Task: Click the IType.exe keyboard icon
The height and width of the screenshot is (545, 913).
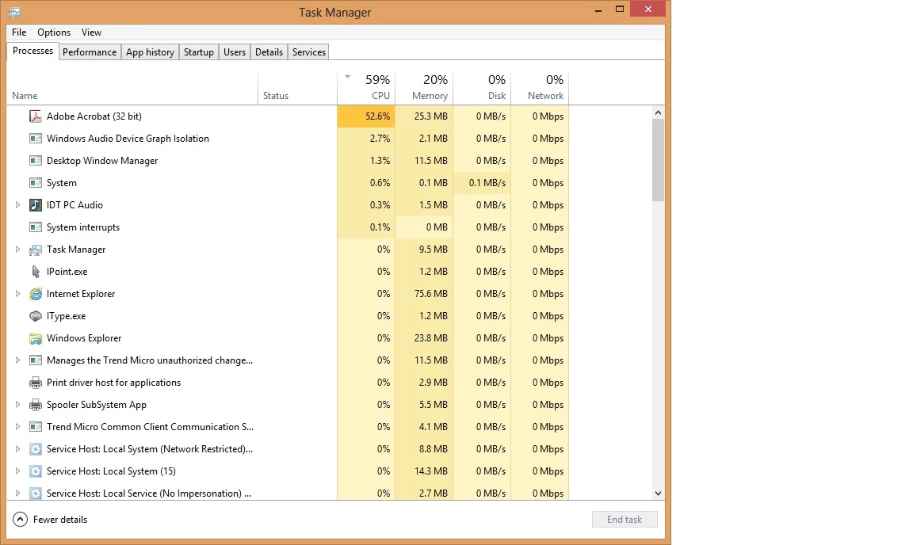Action: [x=36, y=316]
